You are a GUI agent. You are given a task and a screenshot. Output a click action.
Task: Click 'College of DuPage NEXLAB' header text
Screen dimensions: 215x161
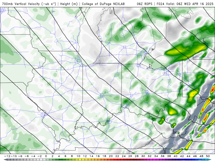tap(103, 4)
